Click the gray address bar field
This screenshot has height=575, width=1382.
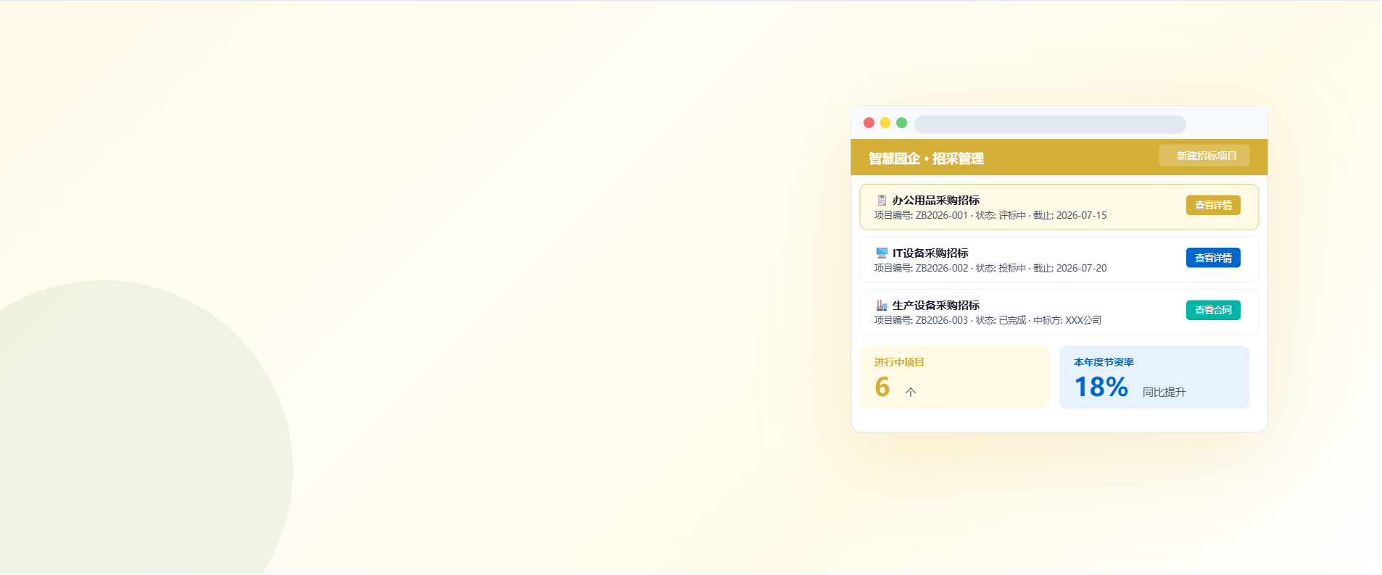1050,125
